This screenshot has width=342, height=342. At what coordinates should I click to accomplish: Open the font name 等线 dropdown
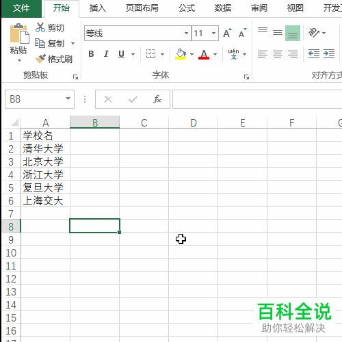[x=186, y=33]
